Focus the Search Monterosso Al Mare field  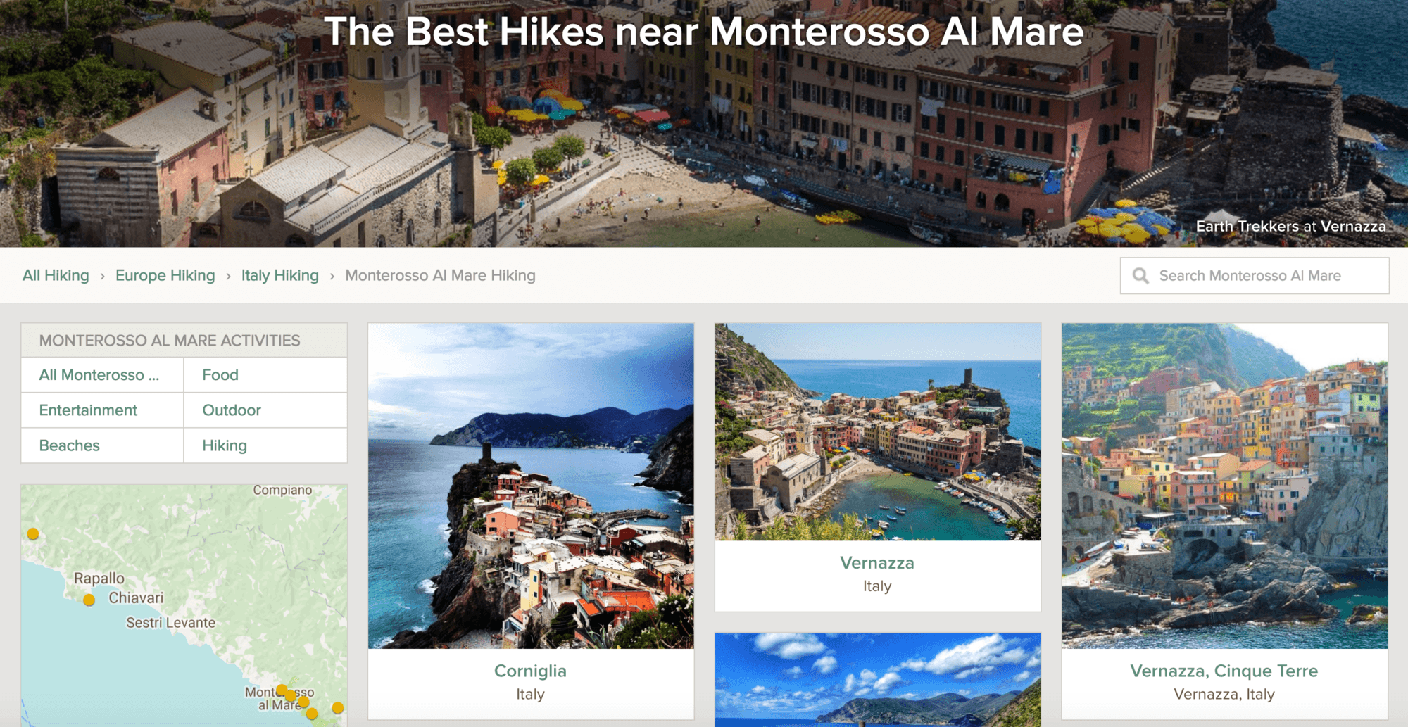[1255, 276]
